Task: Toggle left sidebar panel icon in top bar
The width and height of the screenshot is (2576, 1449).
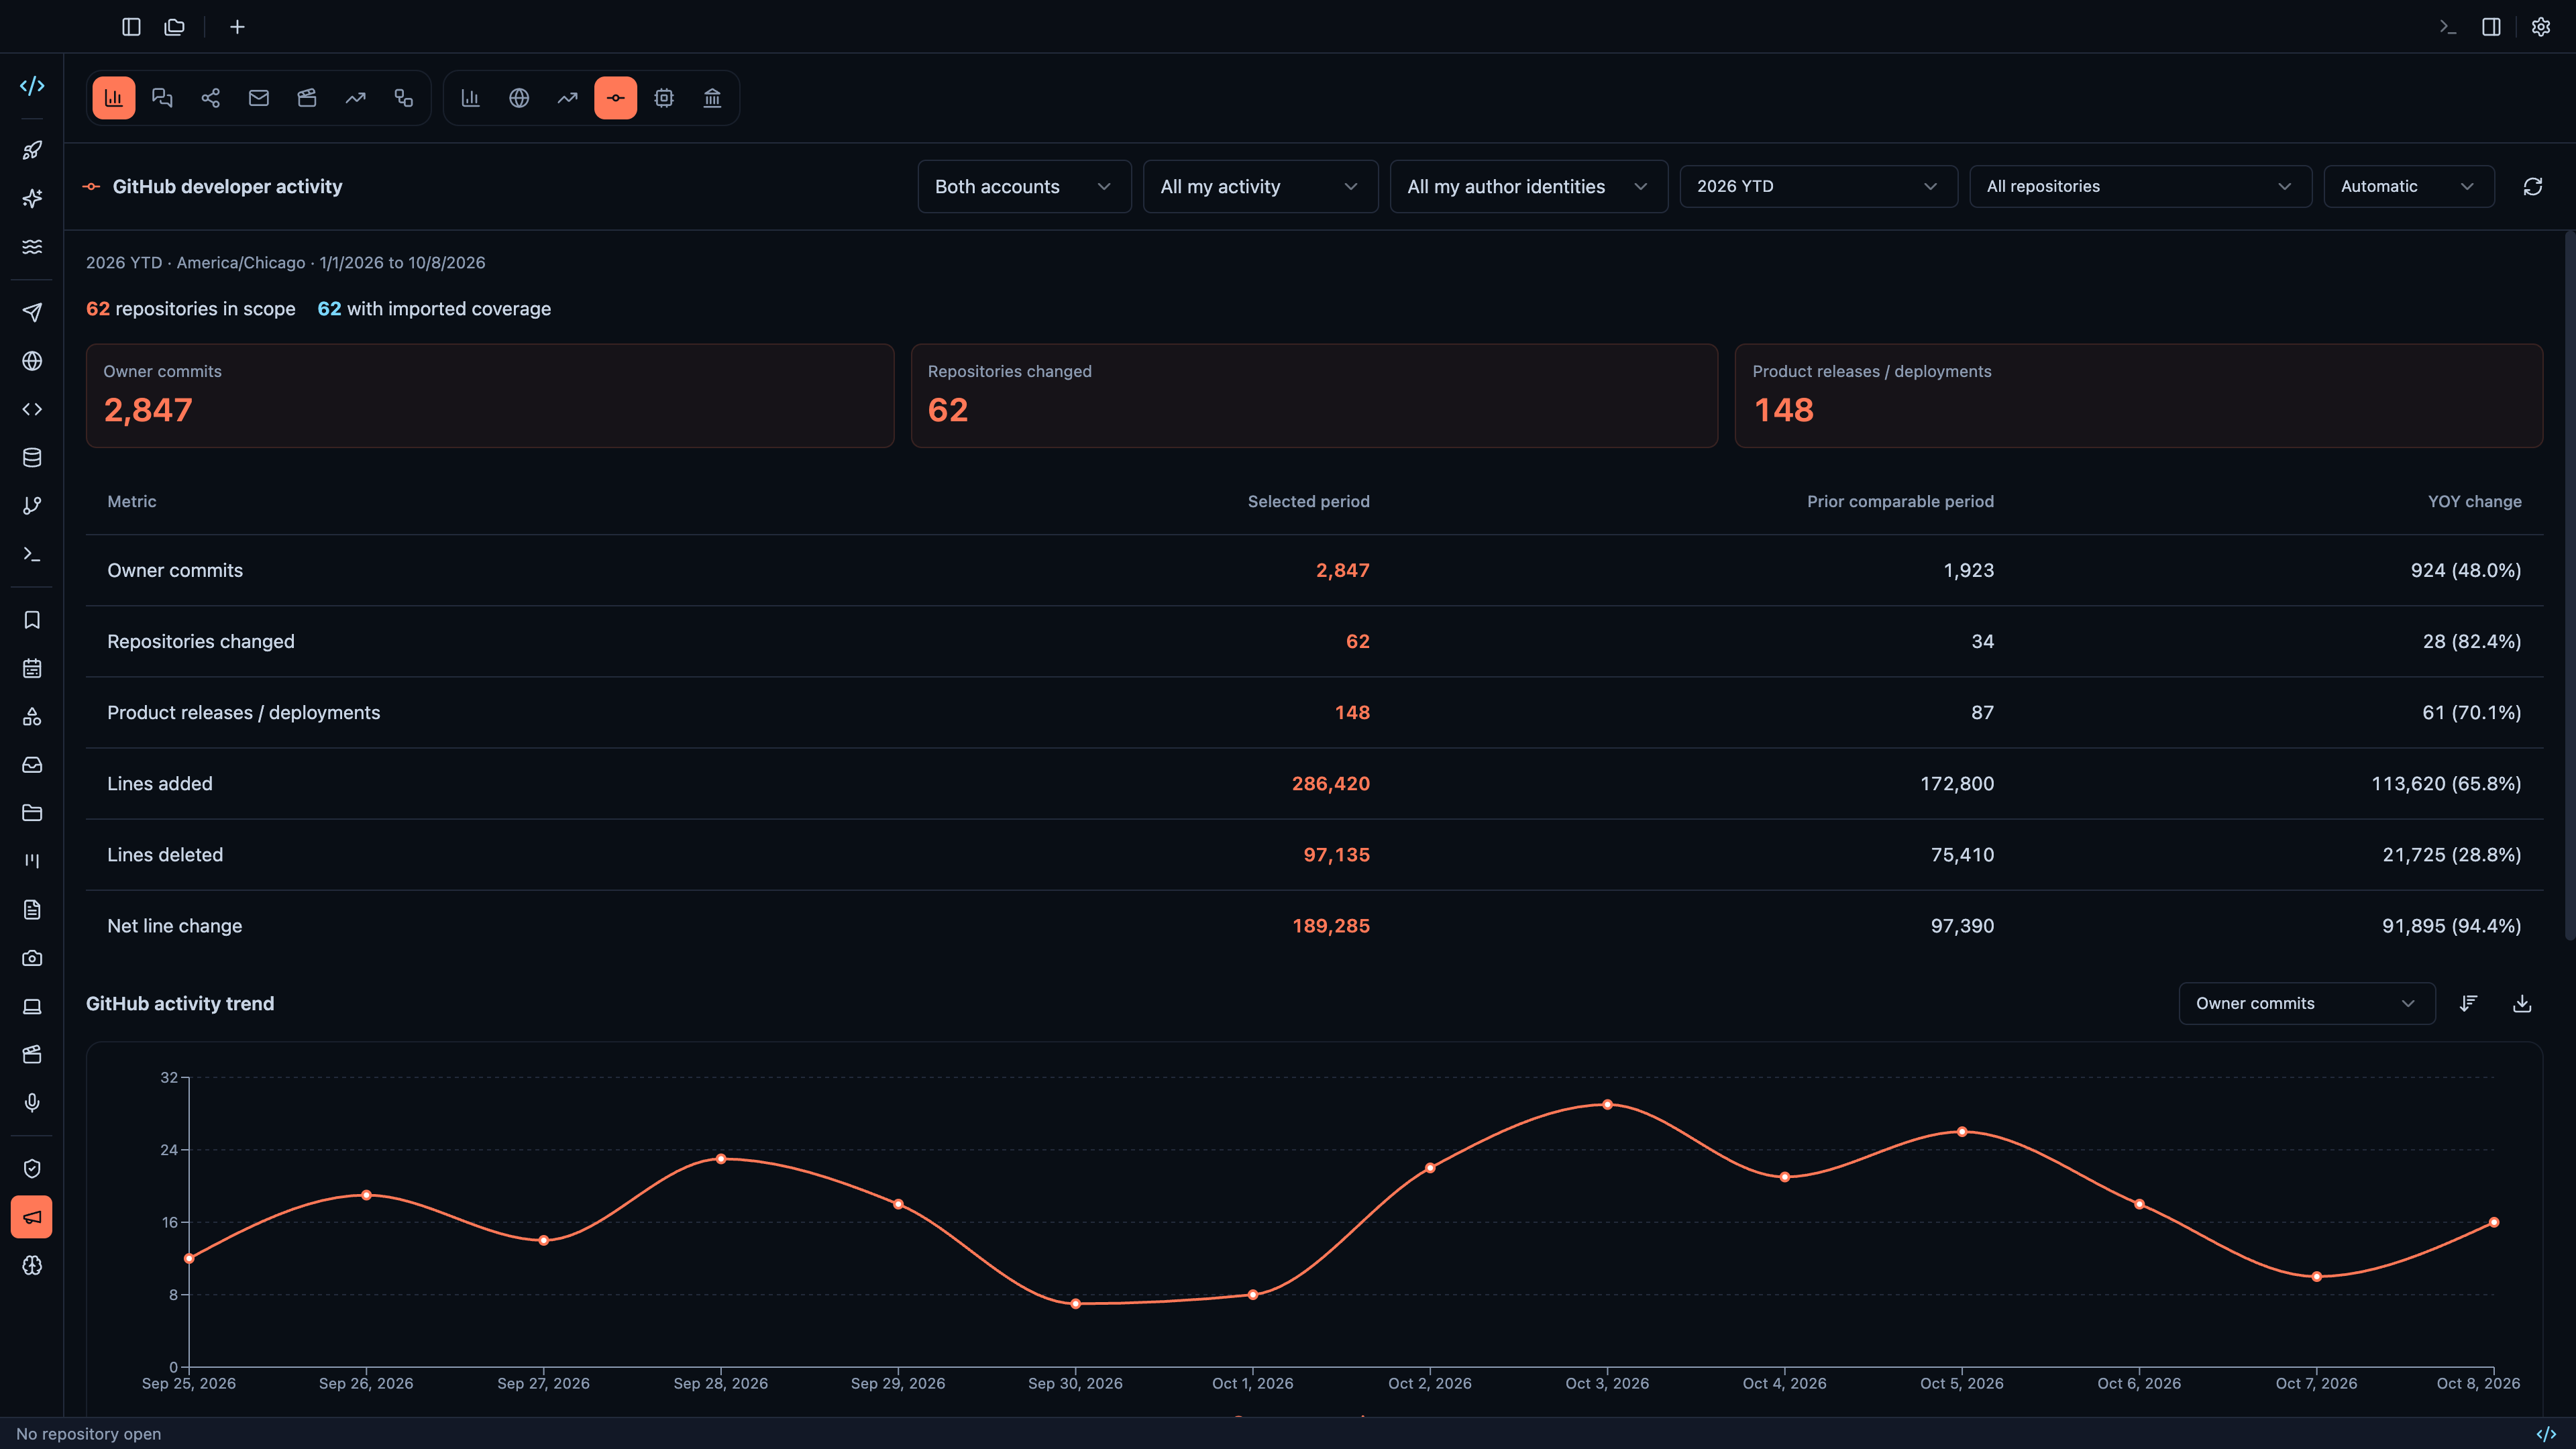Action: tap(131, 27)
